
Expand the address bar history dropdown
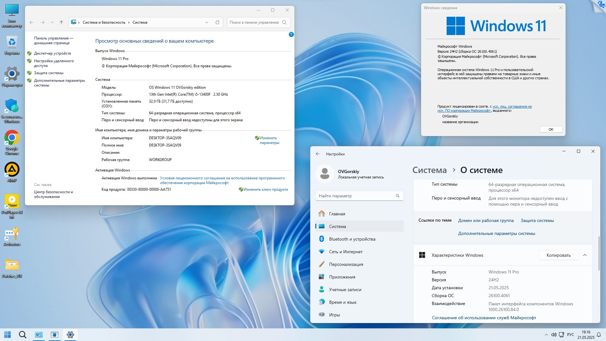pyautogui.click(x=206, y=22)
